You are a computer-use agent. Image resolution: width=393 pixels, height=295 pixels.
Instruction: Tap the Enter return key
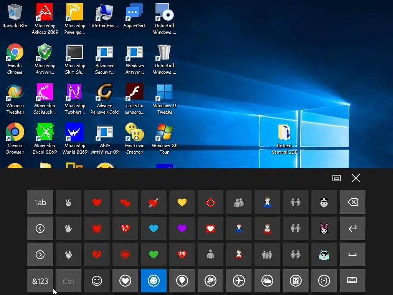click(352, 229)
